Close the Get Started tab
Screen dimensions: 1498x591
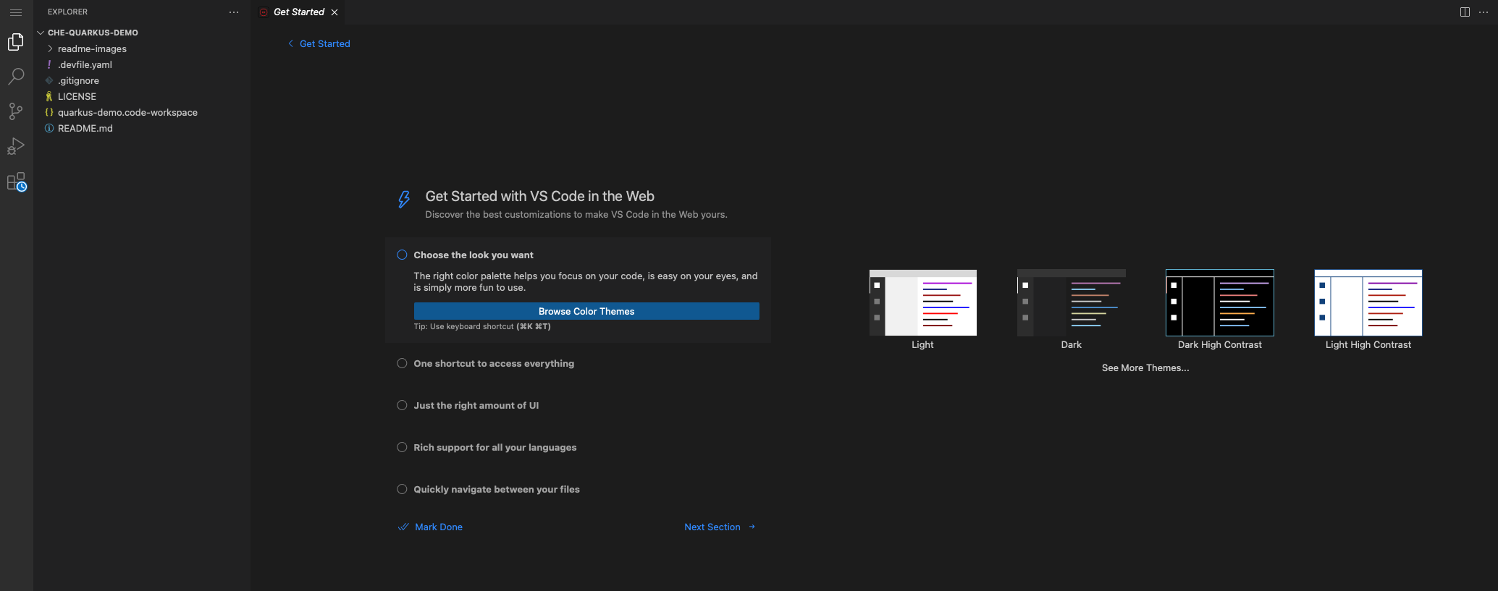pos(334,12)
